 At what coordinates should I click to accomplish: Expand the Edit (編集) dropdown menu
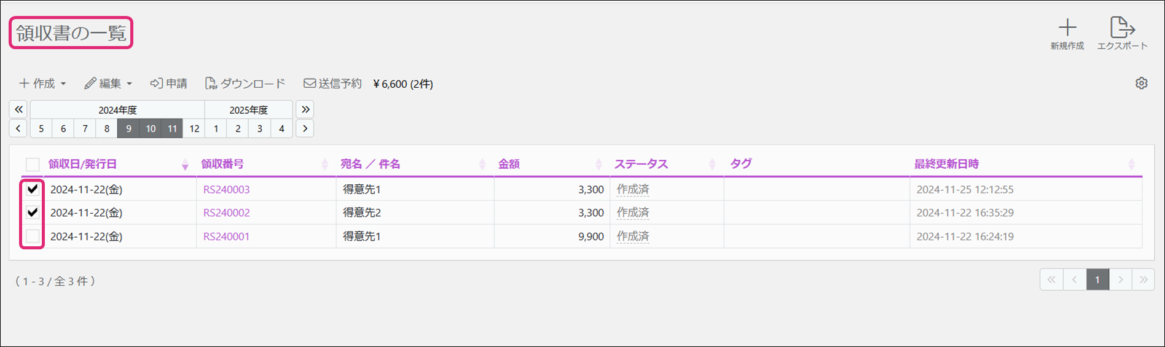point(108,84)
